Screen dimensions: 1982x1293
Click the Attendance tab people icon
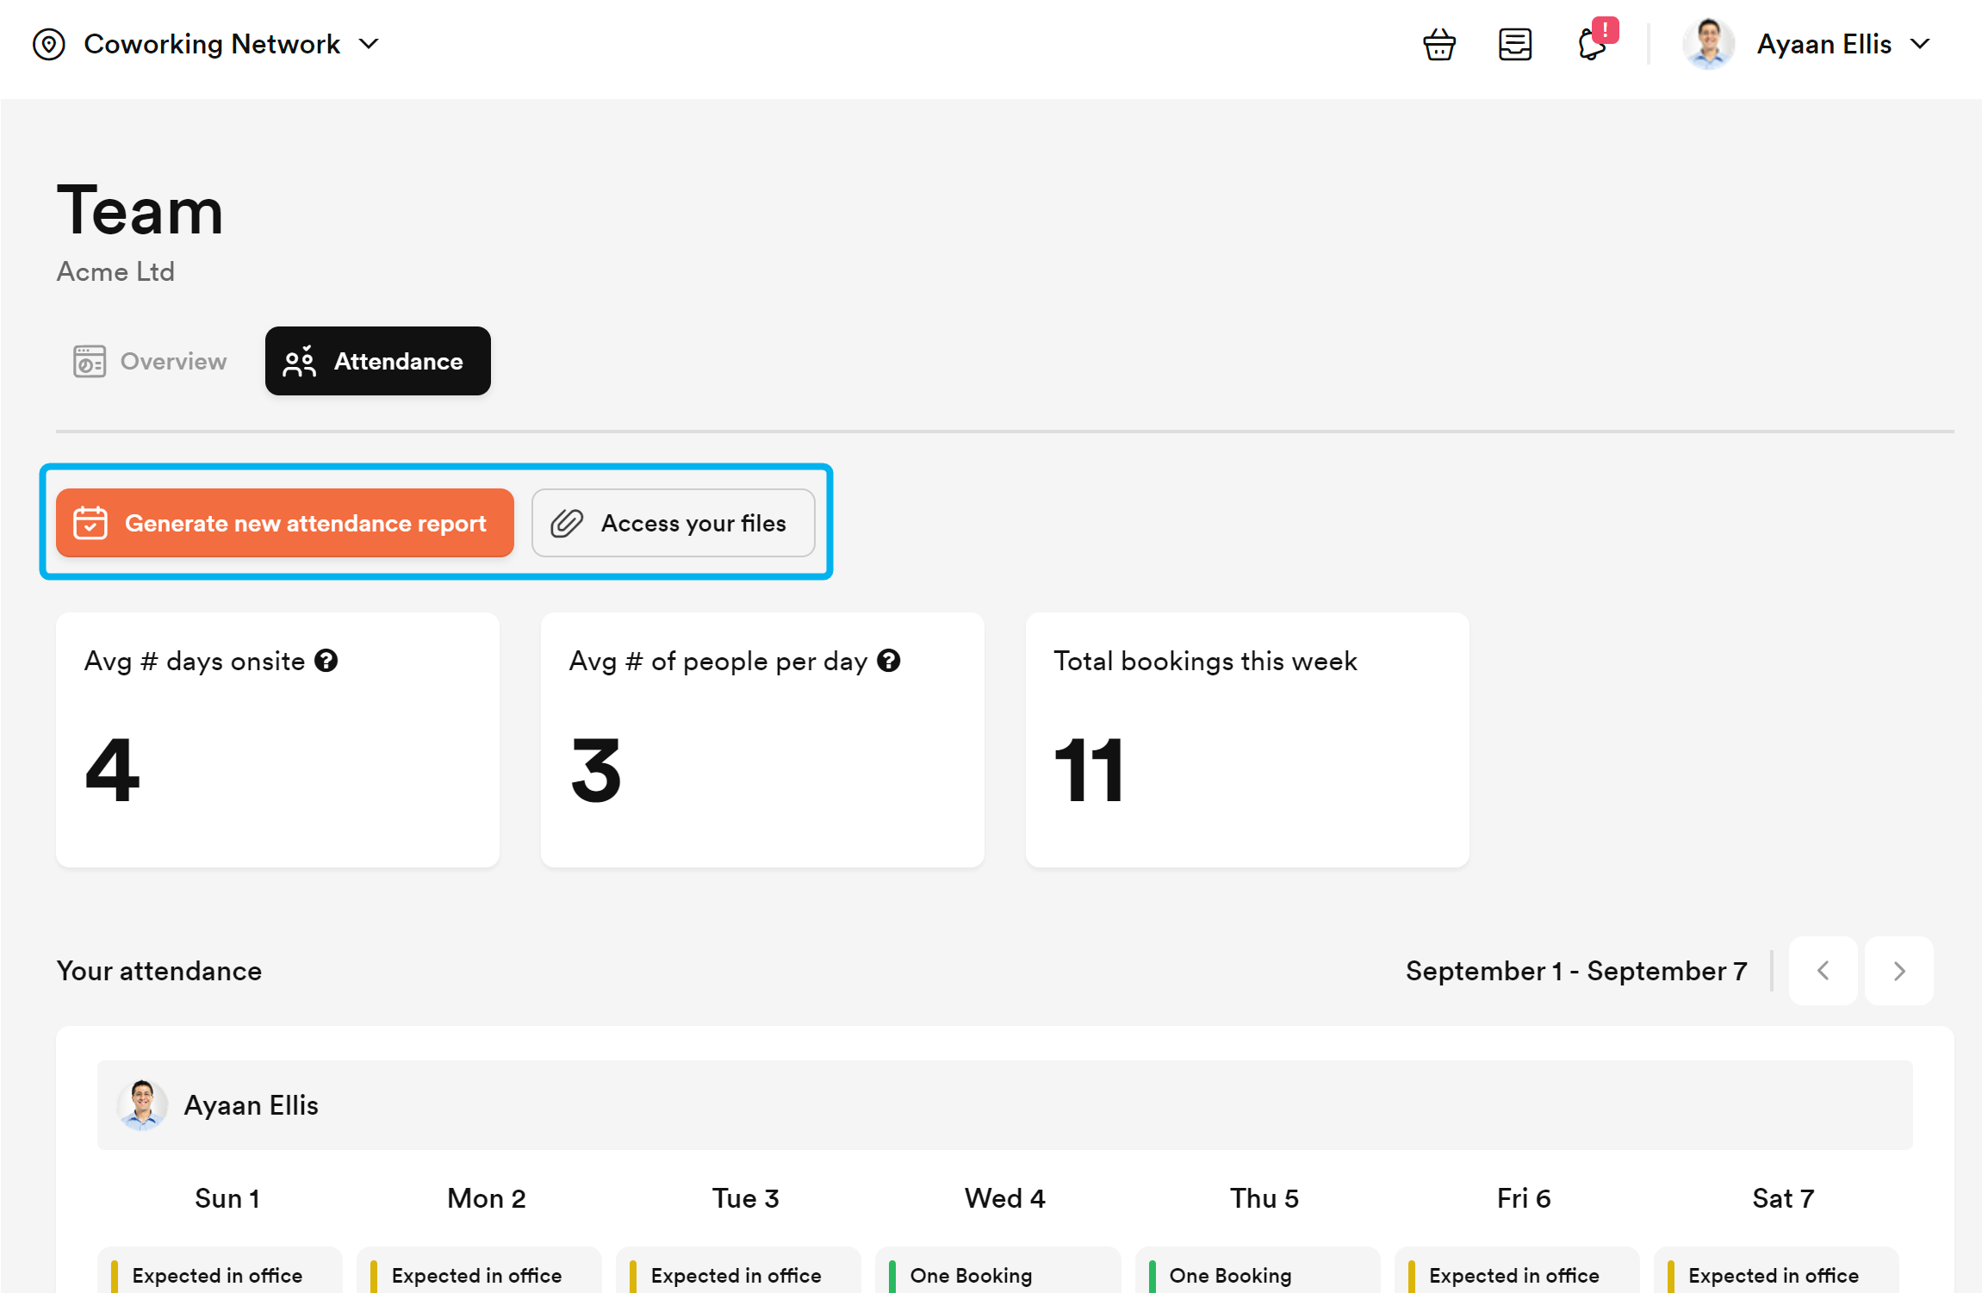(300, 361)
